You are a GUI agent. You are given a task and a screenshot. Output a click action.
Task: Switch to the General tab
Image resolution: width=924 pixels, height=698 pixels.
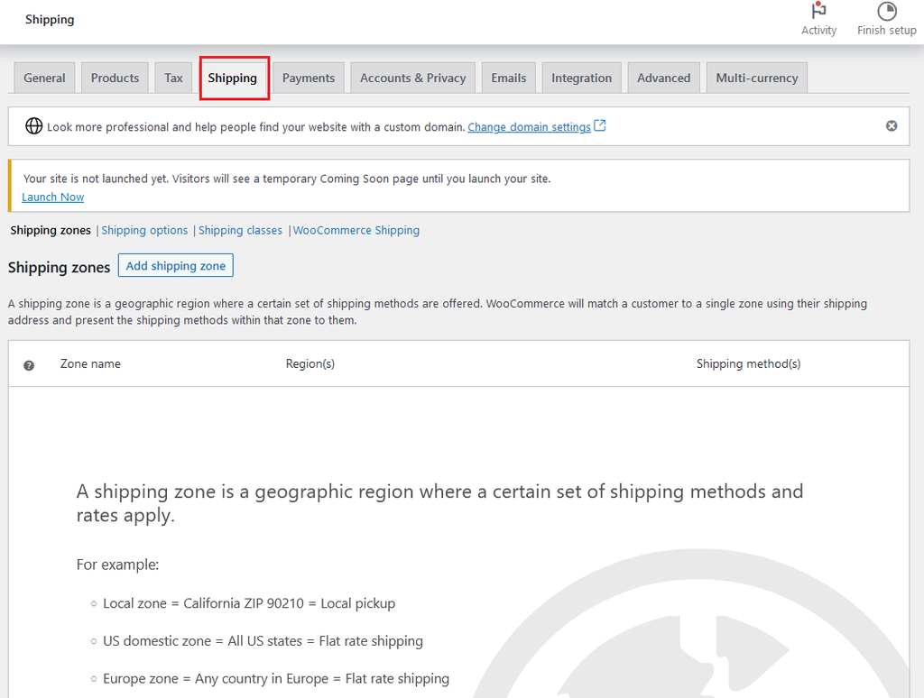point(44,78)
